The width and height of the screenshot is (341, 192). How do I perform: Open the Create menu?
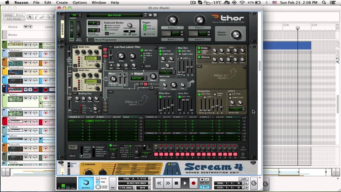pos(62,2)
